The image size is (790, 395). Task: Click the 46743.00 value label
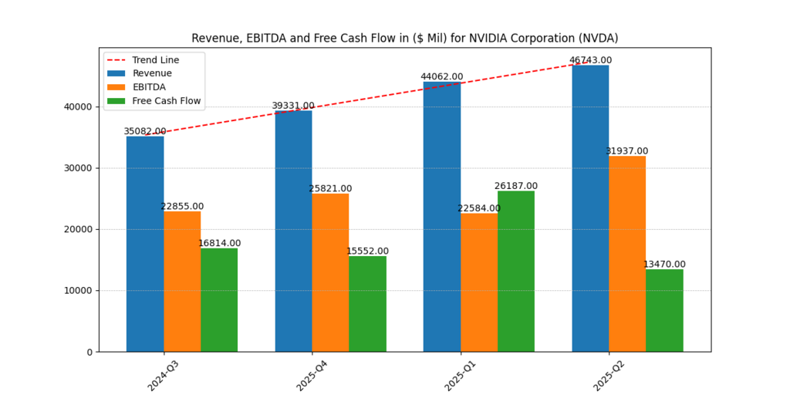coord(590,60)
